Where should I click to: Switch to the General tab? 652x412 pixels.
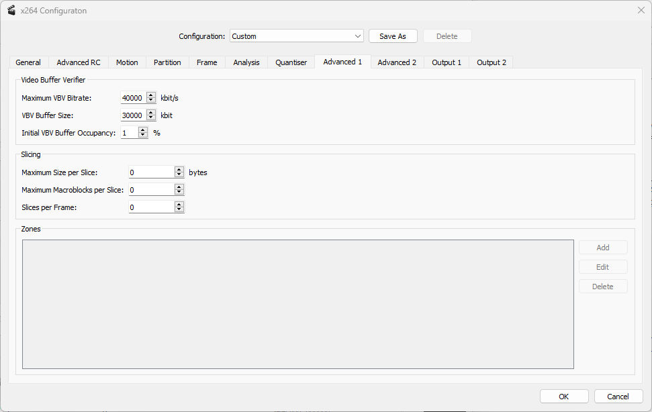click(28, 62)
